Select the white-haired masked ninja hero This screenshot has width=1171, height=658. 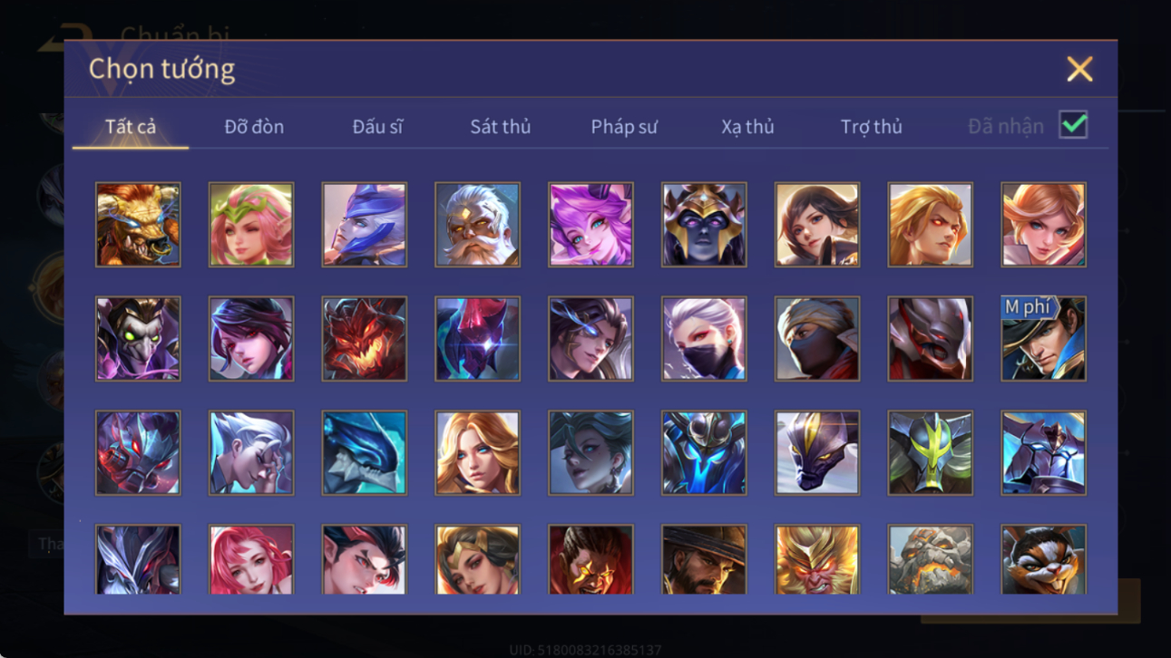point(704,338)
